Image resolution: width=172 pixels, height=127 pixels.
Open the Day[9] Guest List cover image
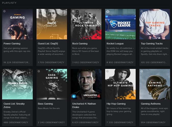point(52,24)
